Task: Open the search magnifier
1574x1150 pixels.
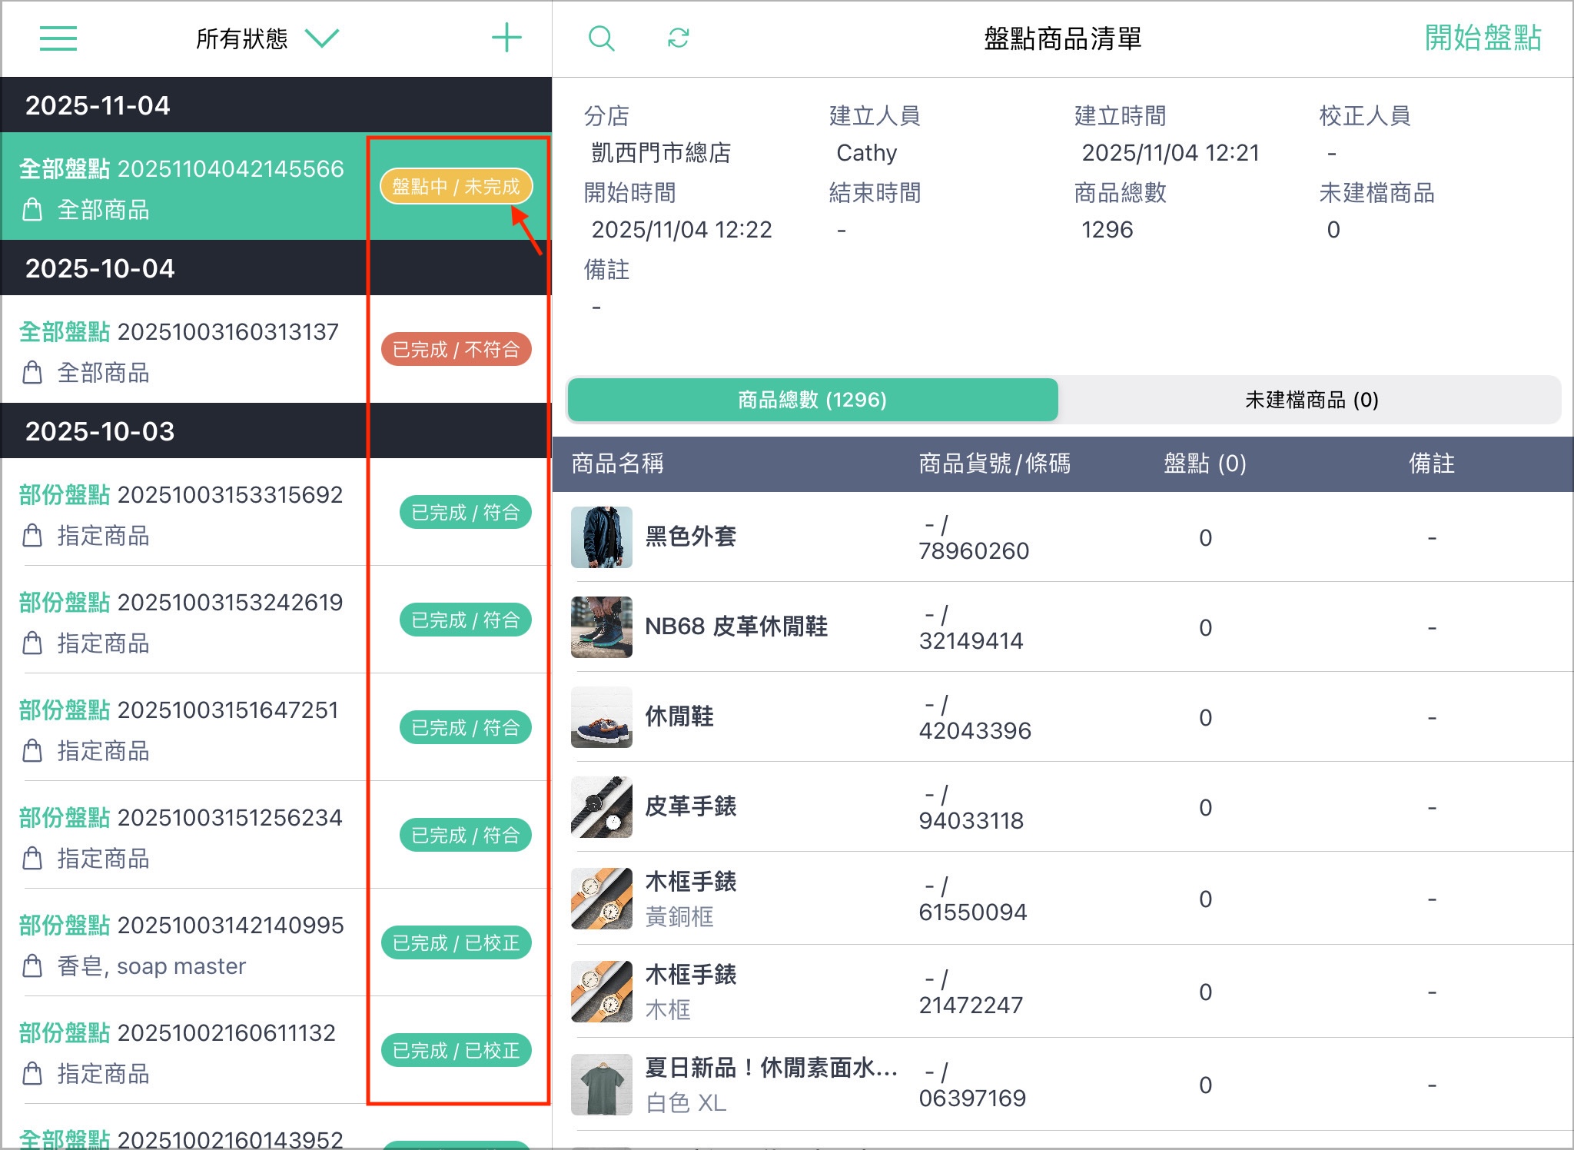Action: (601, 38)
